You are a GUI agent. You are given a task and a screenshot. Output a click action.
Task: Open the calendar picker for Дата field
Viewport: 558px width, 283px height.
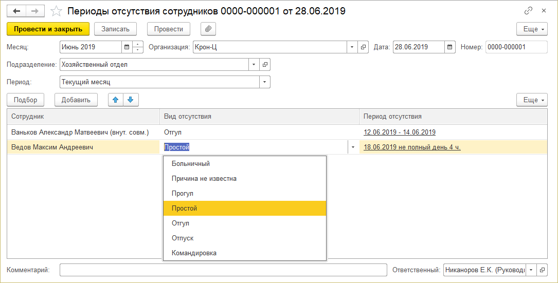coord(450,47)
